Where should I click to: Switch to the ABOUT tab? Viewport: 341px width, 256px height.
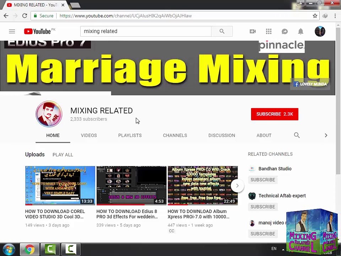[264, 135]
